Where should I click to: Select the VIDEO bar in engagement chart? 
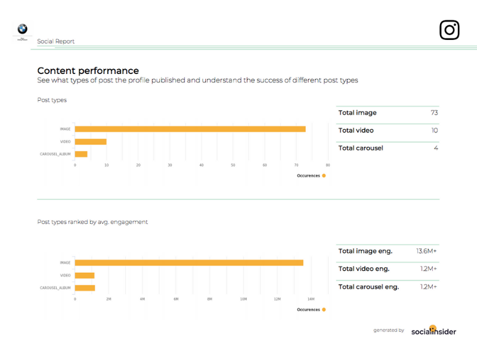[85, 276]
